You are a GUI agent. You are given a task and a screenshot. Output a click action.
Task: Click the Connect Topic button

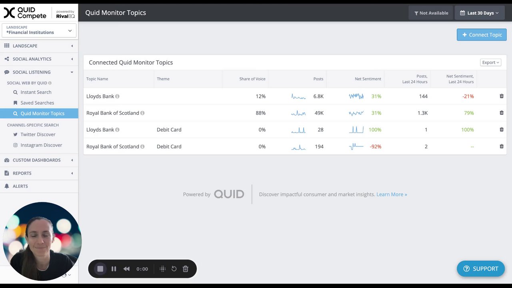(x=482, y=35)
